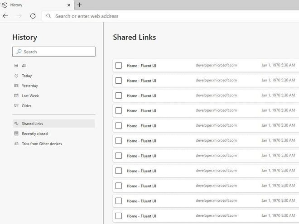
Task: Tick the checkbox of the eighth Home - Fluent UI row
Action: pos(119,171)
